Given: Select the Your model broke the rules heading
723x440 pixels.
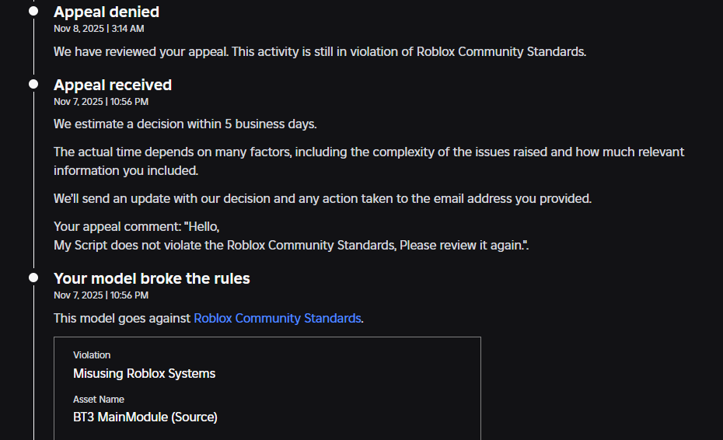Looking at the screenshot, I should pos(152,278).
